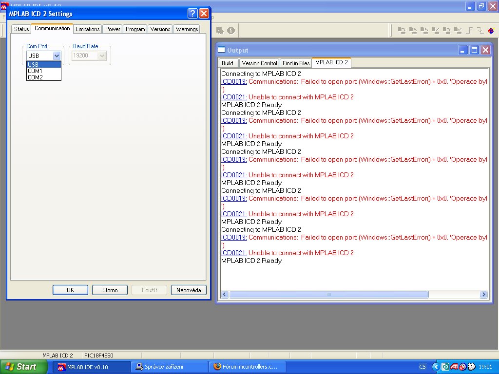Open the Warnings tab
Screen dimensions: 499x374
click(187, 29)
